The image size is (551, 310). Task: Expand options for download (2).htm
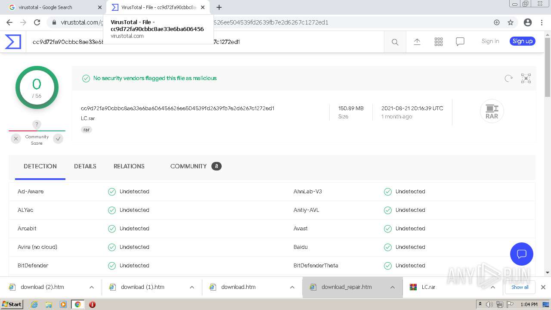92,287
